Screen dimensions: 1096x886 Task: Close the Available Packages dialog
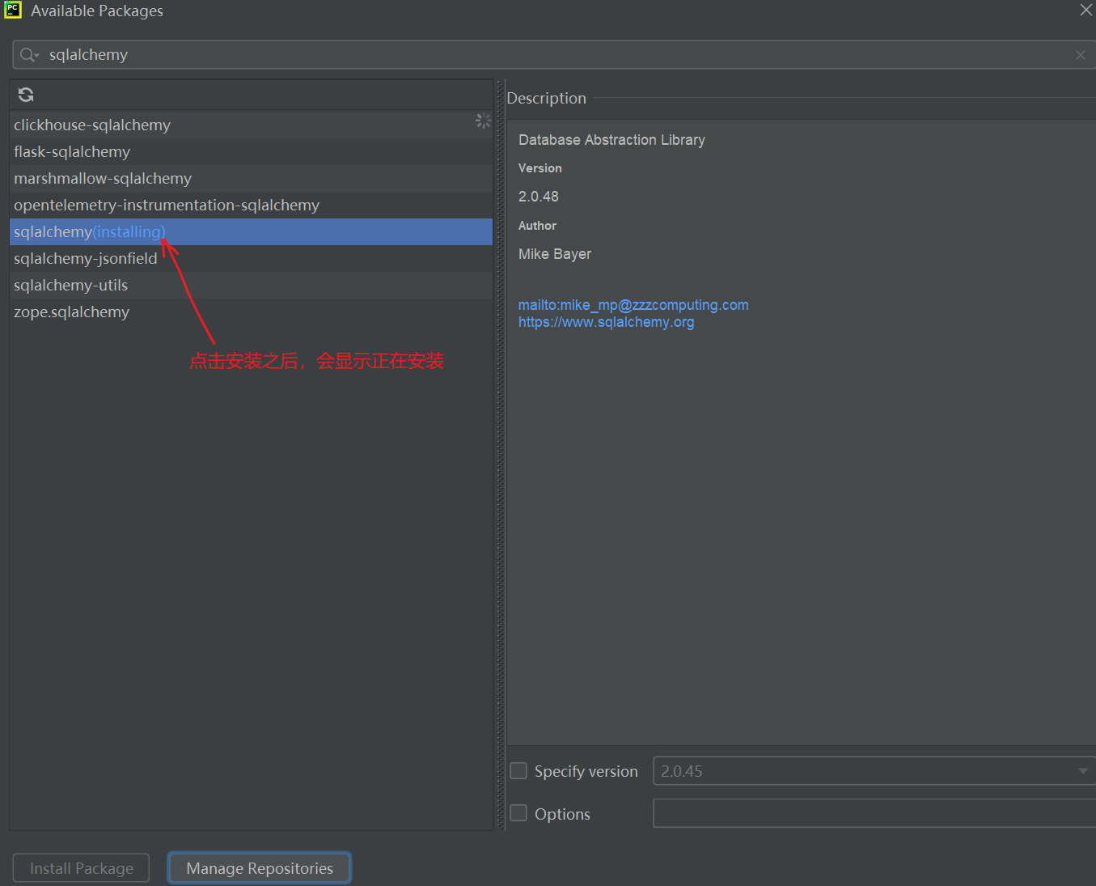(x=1085, y=10)
